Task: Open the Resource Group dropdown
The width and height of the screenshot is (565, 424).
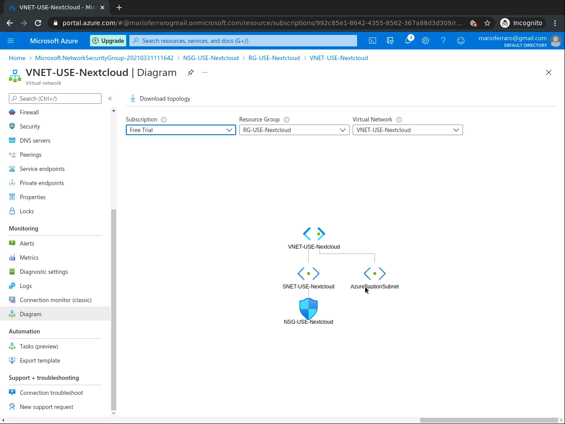Action: (294, 130)
